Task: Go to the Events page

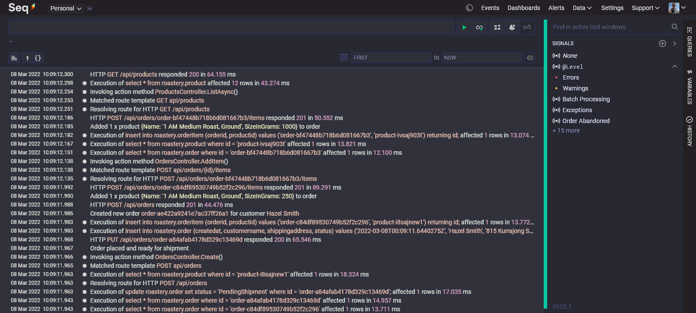Action: tap(490, 8)
